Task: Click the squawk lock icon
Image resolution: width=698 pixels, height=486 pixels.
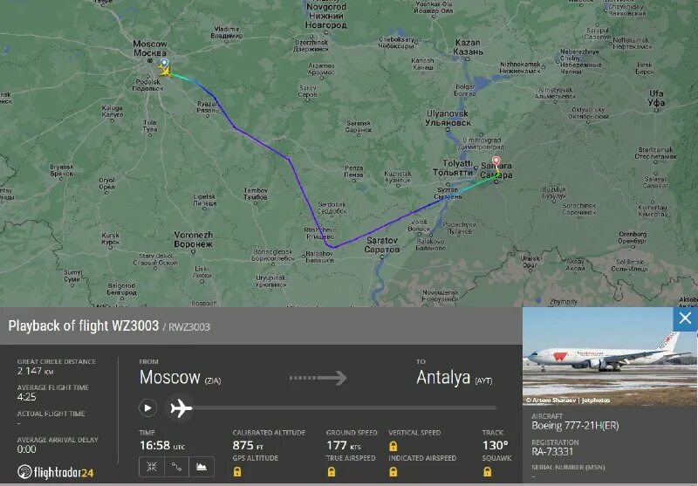Action: [x=488, y=471]
